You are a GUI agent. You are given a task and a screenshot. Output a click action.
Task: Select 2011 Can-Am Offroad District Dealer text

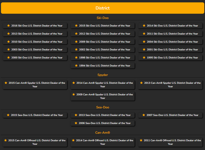click(x=172, y=142)
